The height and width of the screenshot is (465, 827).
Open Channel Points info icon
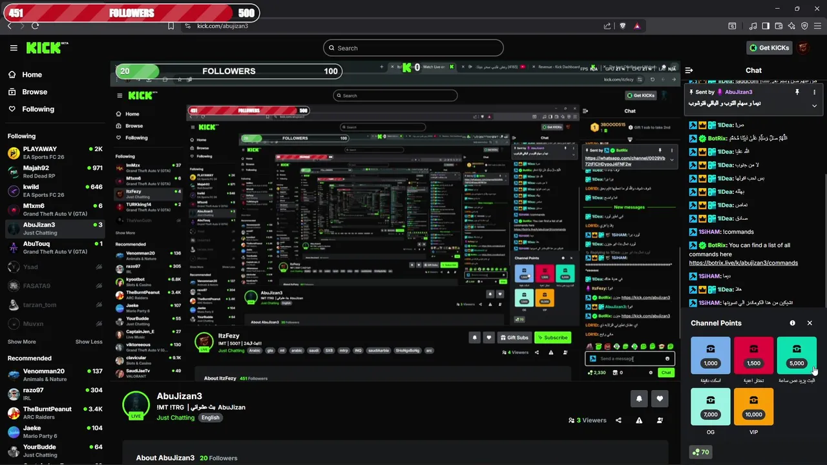793,323
